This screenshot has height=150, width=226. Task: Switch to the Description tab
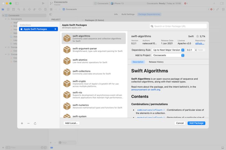(138, 62)
